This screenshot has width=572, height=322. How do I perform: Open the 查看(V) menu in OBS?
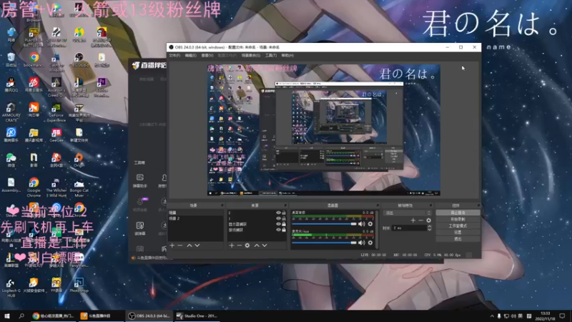(x=207, y=56)
